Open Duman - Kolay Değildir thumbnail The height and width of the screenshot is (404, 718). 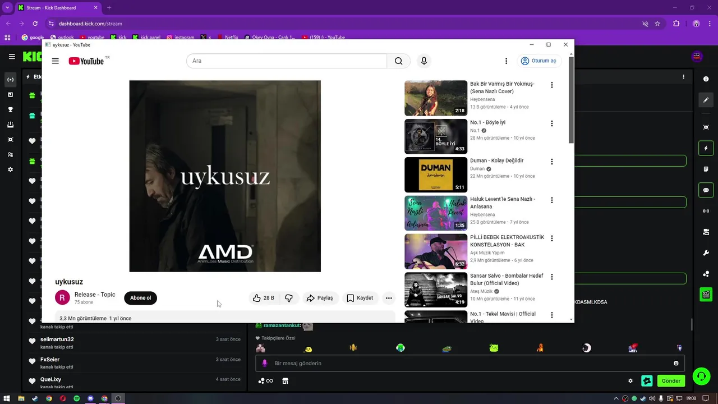436,175
